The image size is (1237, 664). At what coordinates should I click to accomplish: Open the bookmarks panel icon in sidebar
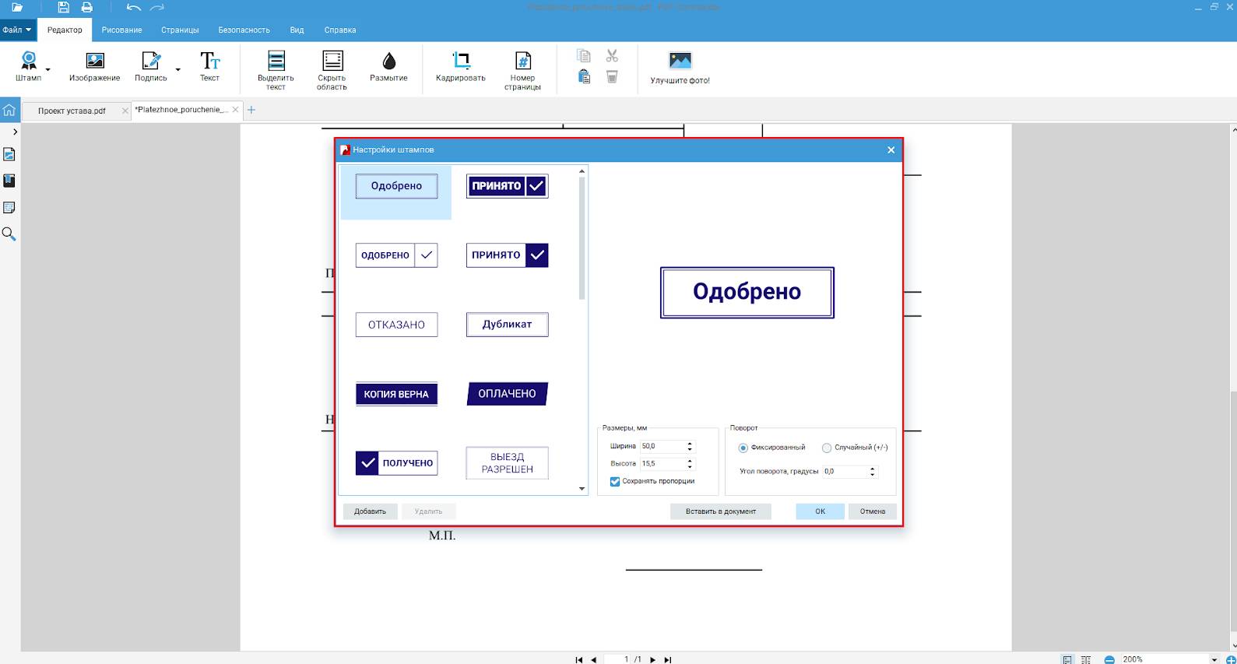click(9, 181)
